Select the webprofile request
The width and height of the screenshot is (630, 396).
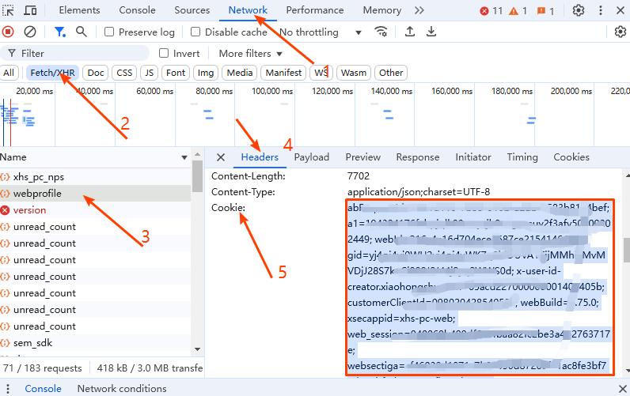click(37, 194)
